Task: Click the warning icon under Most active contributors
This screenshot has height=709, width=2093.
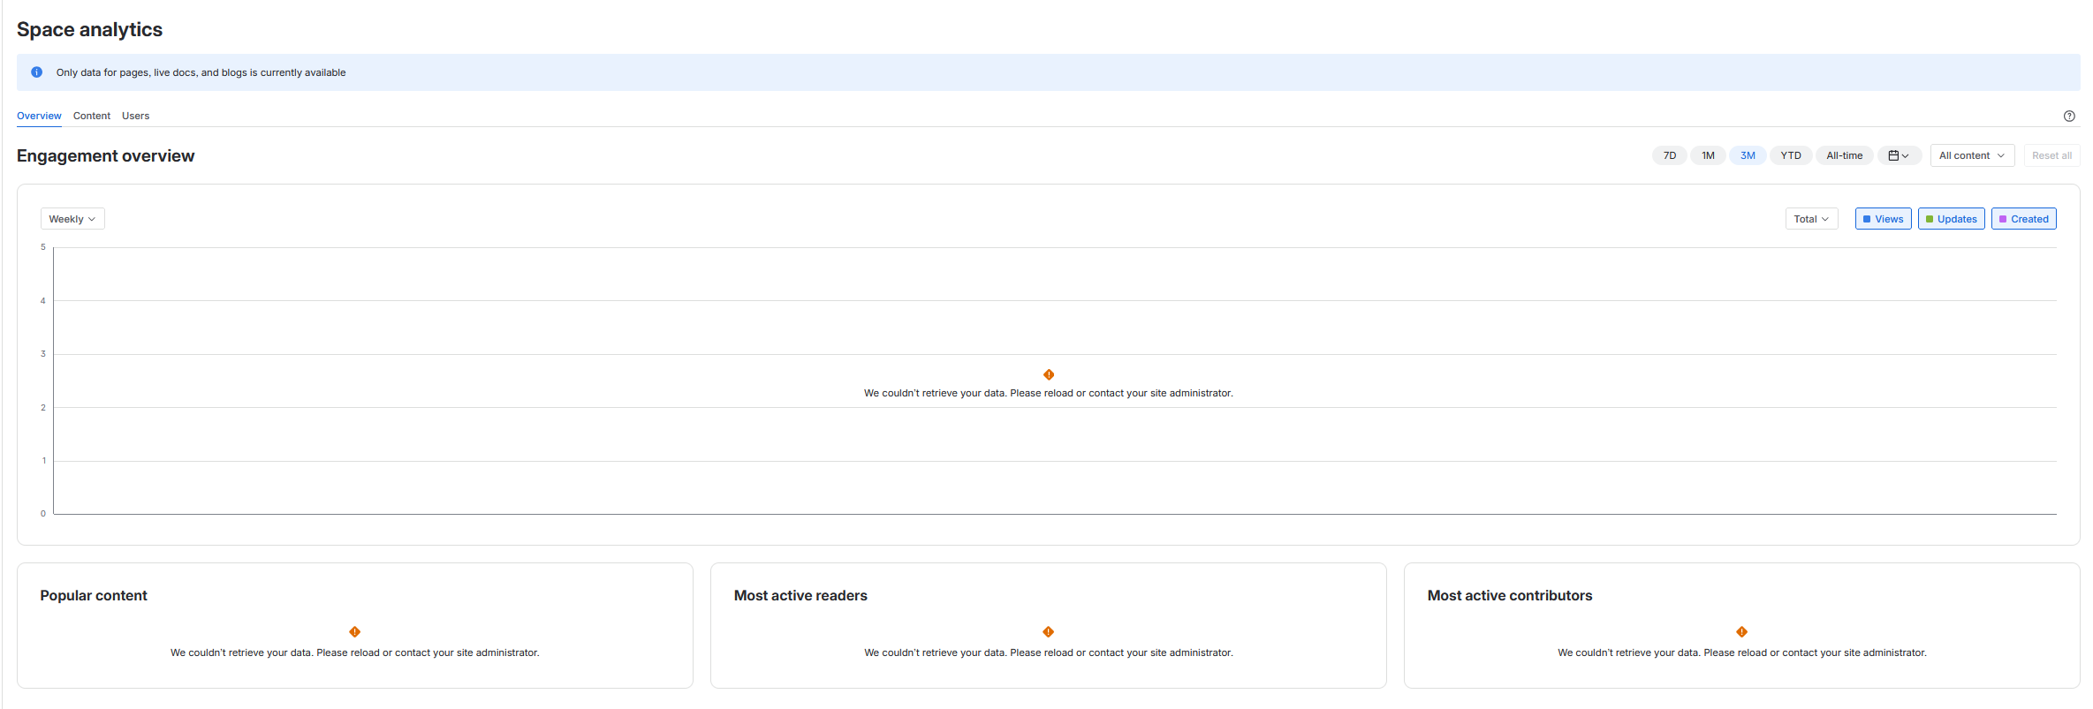Action: (x=1741, y=632)
